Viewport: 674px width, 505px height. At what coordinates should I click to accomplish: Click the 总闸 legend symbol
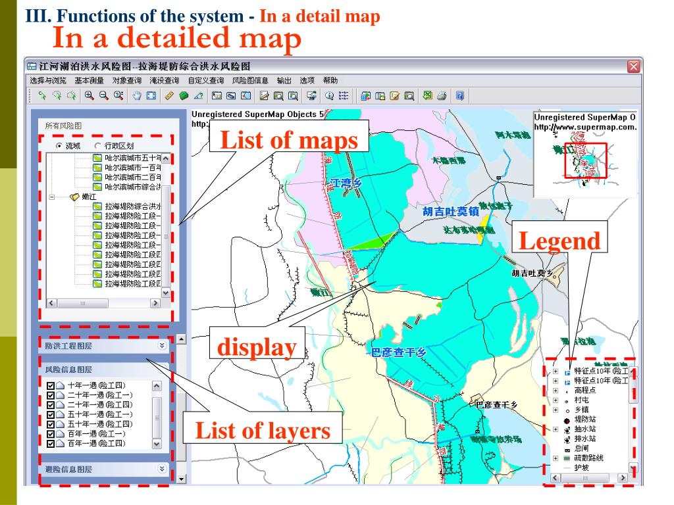pos(567,450)
